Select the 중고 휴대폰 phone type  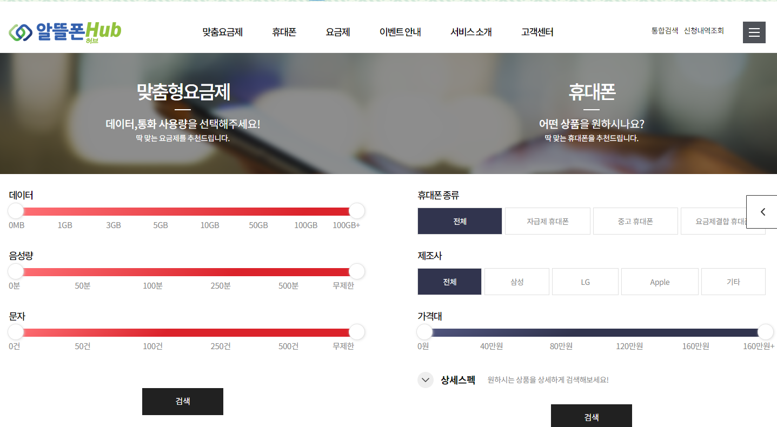[x=635, y=221]
